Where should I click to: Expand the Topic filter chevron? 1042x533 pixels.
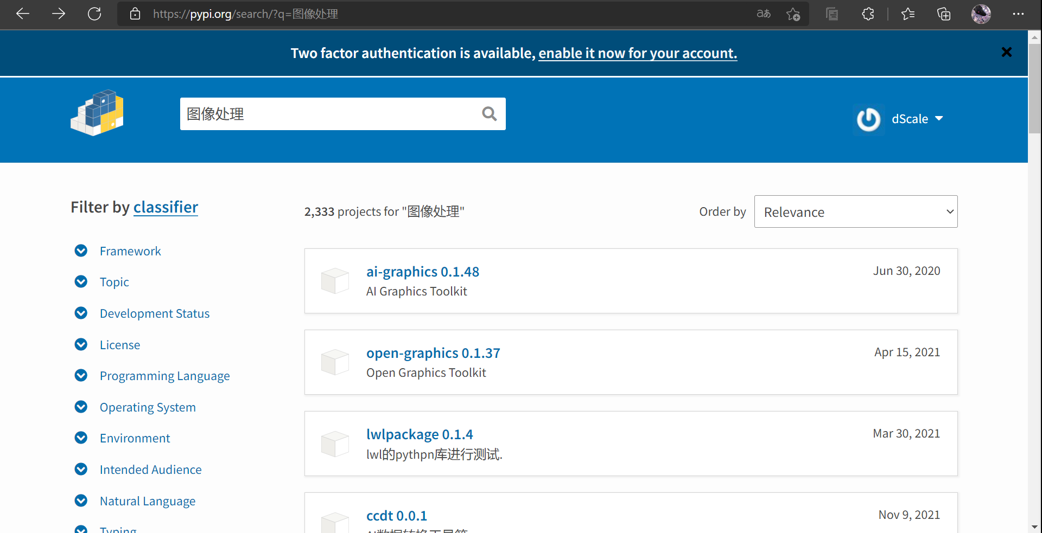click(x=81, y=281)
